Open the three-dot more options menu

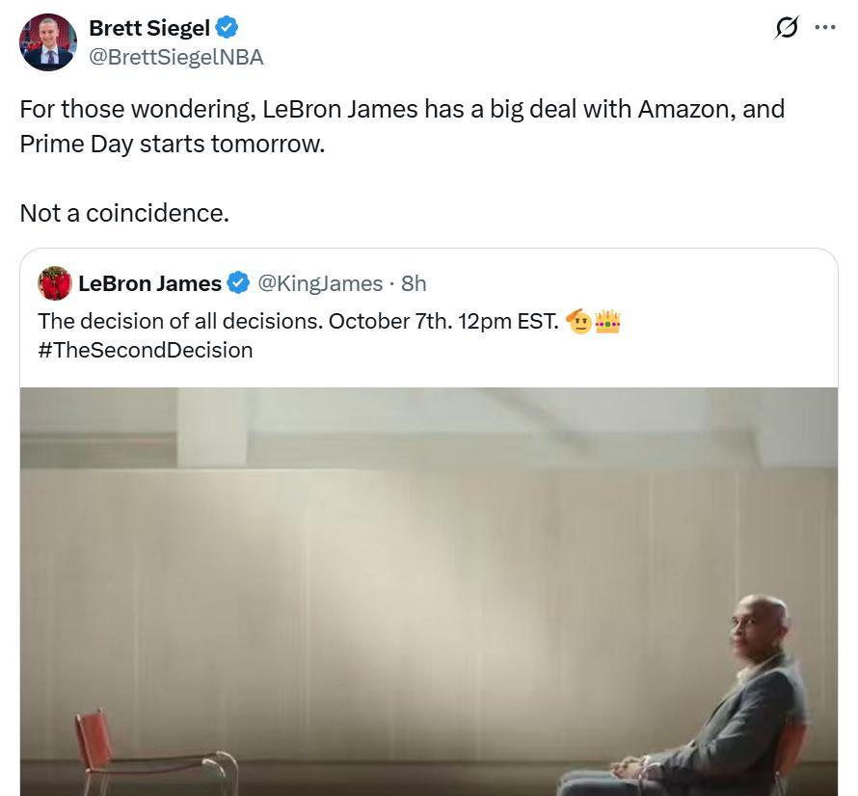click(825, 27)
